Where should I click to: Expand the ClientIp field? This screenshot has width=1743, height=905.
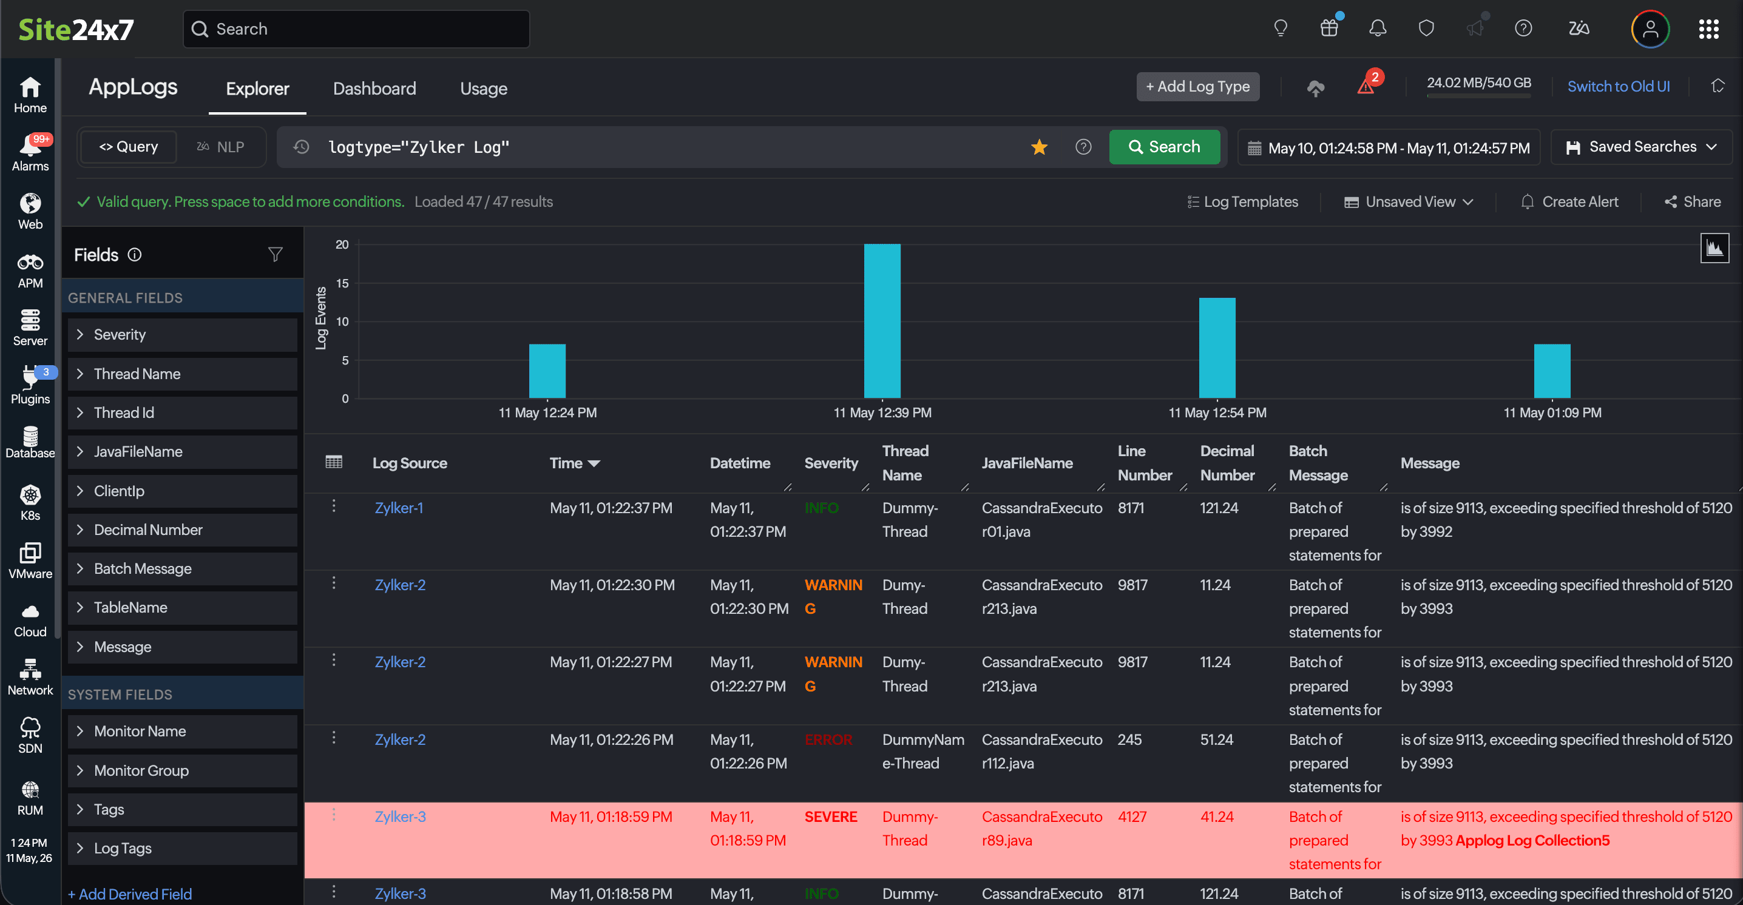pos(182,491)
